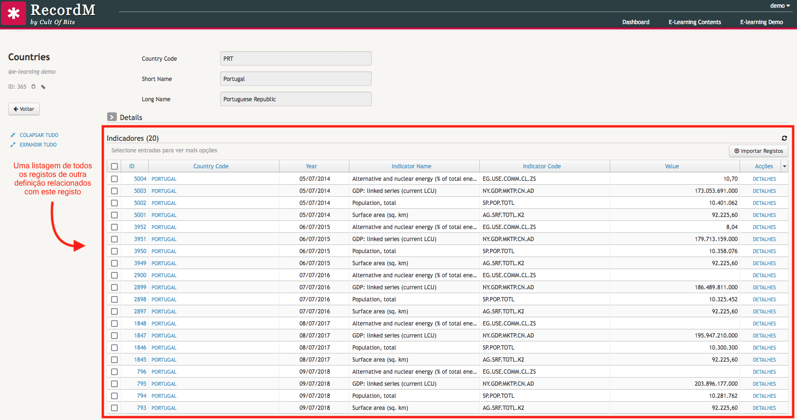Sort by Country Code column header
797x420 pixels.
click(x=211, y=166)
